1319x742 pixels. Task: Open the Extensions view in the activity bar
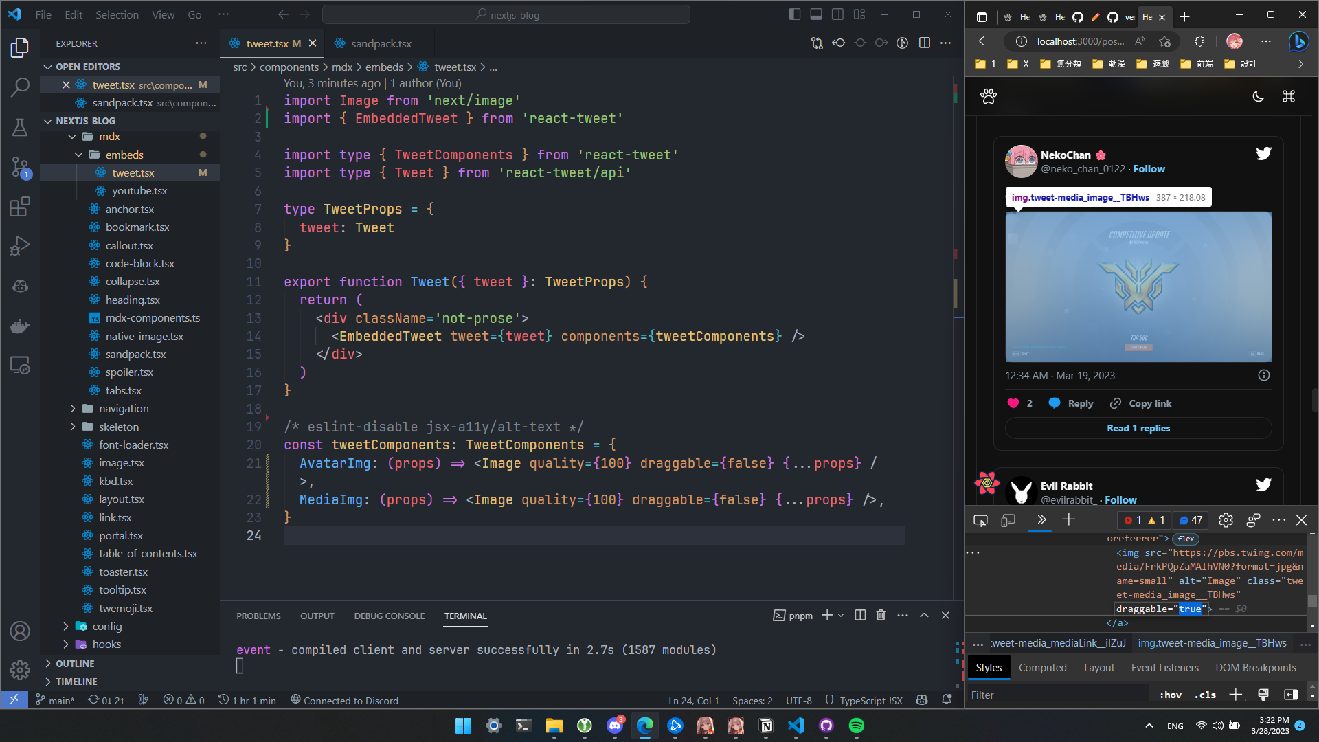coord(20,206)
